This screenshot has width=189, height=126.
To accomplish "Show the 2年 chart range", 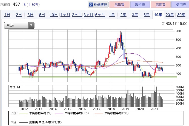I will tap(123, 15).
